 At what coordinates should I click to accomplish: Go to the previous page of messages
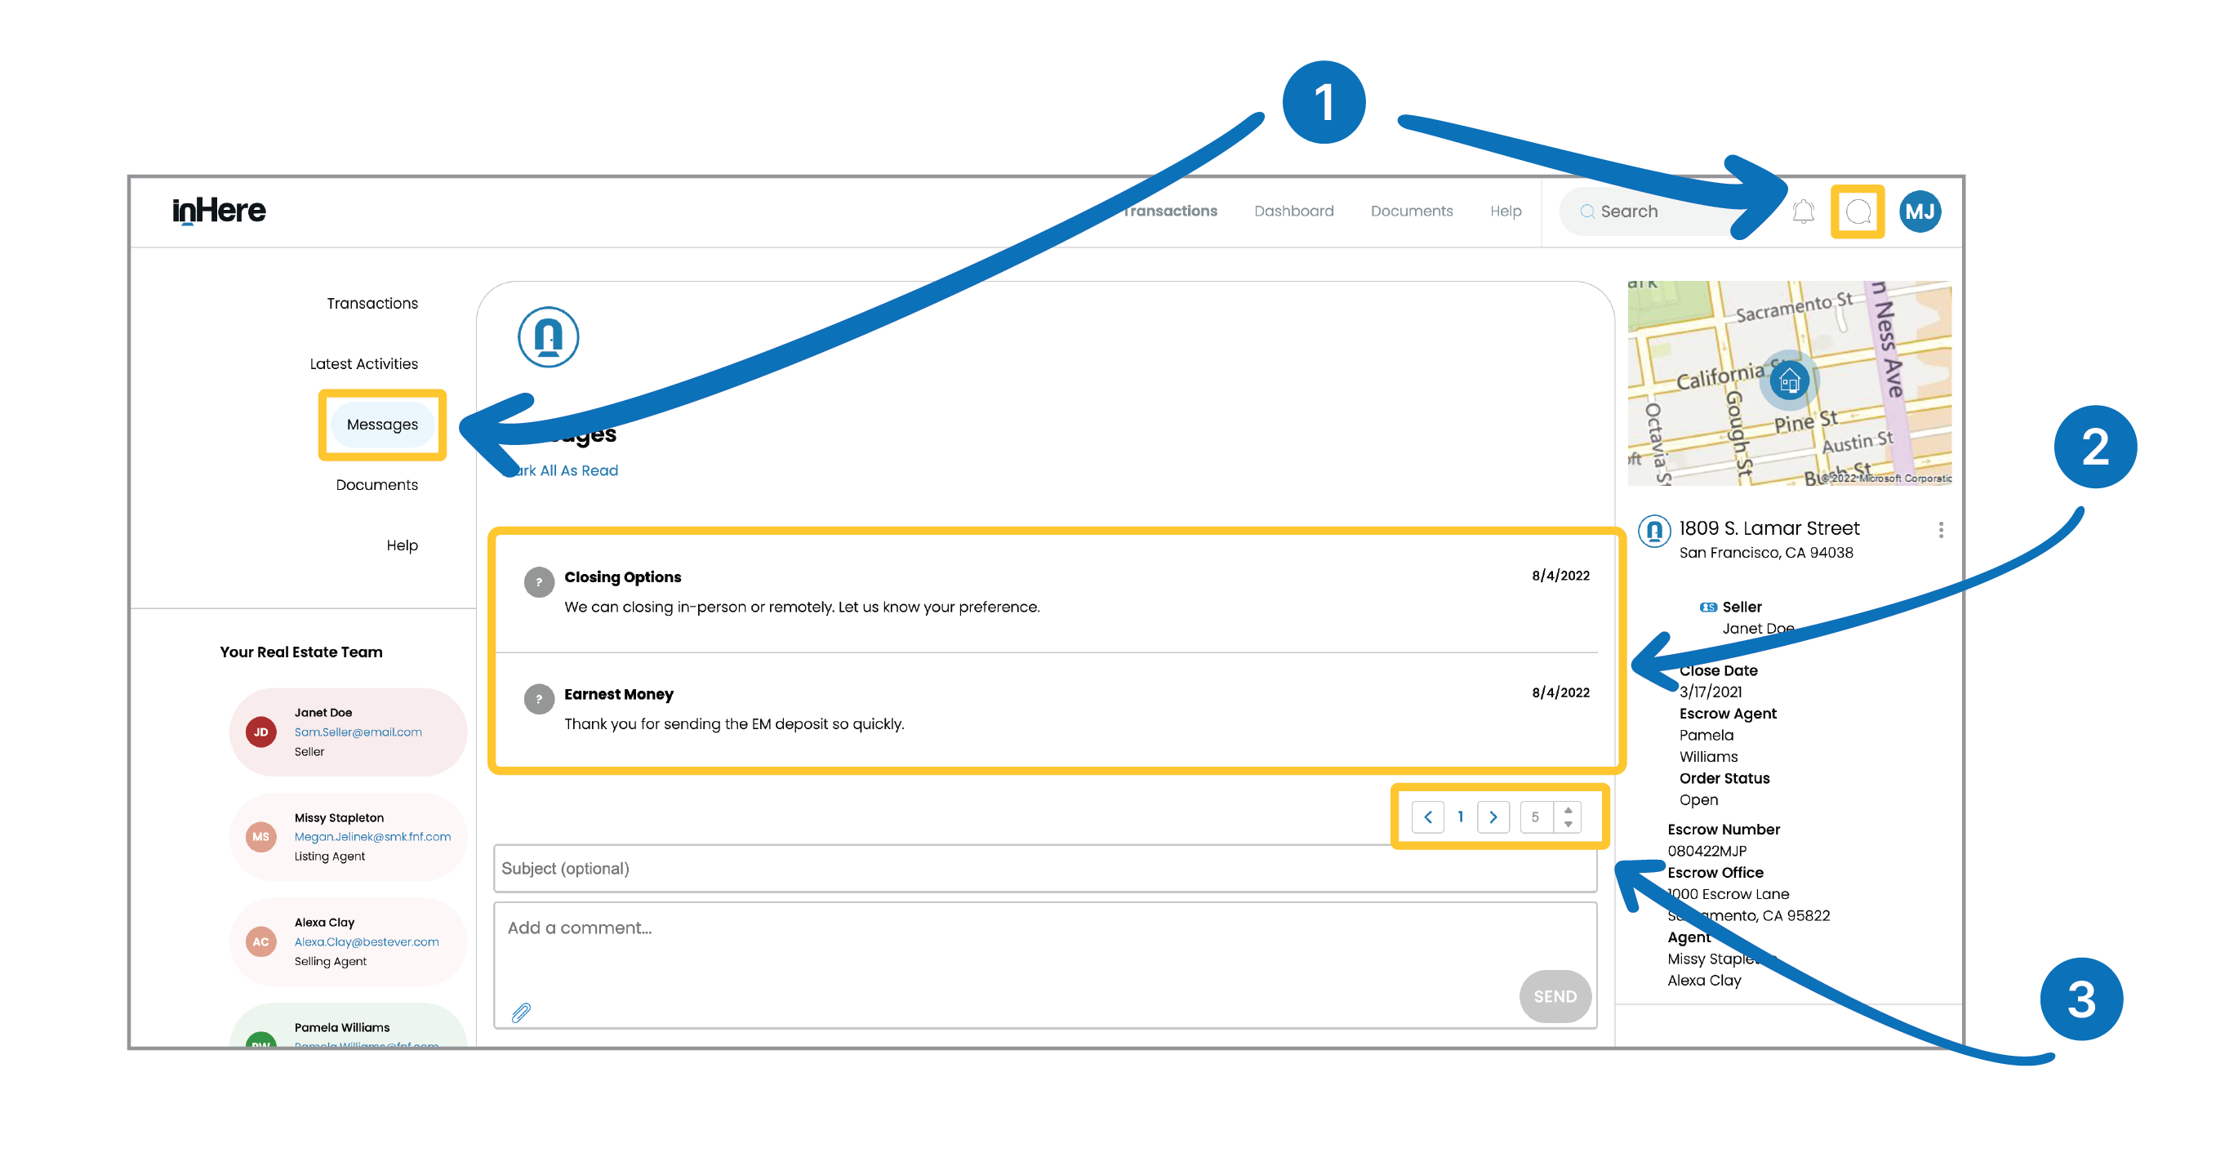pos(1427,817)
